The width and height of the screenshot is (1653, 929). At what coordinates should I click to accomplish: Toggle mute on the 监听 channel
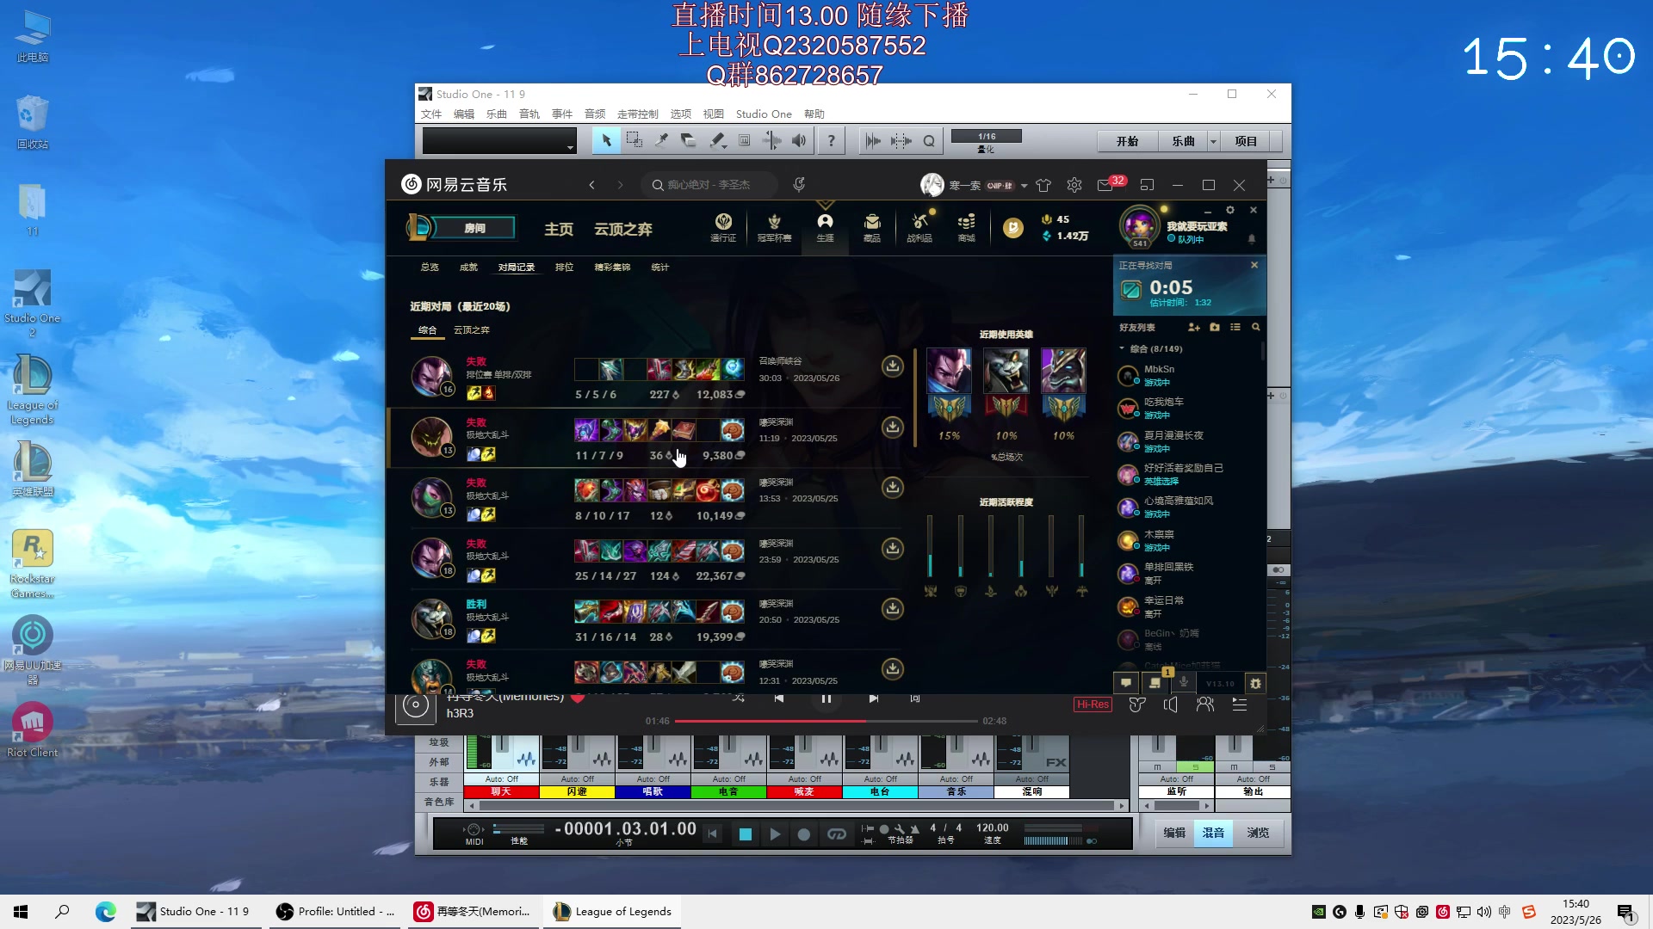click(1157, 767)
